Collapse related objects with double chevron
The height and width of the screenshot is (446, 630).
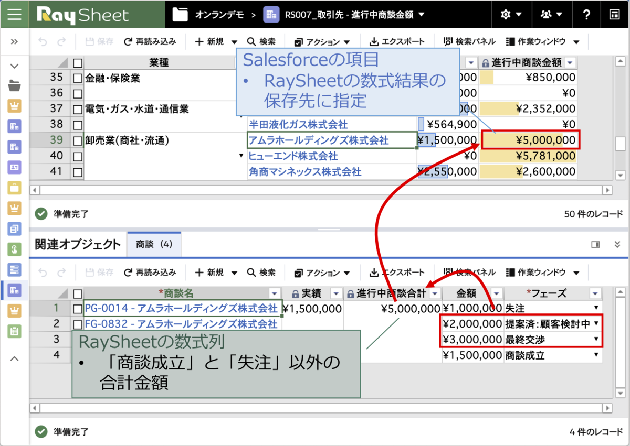coord(617,244)
